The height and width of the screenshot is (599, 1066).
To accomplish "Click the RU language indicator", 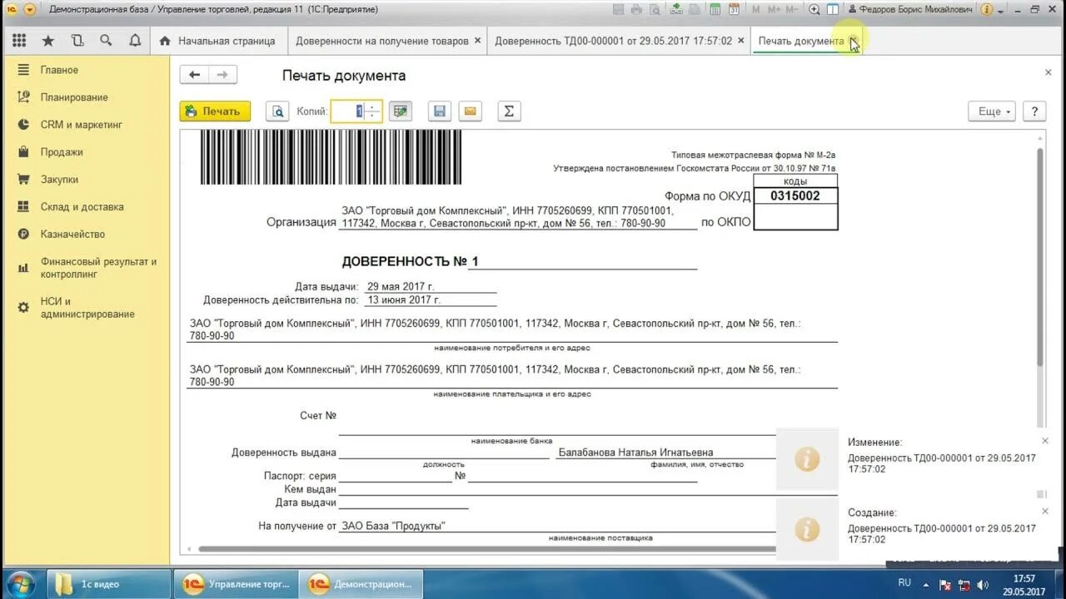I will (904, 583).
